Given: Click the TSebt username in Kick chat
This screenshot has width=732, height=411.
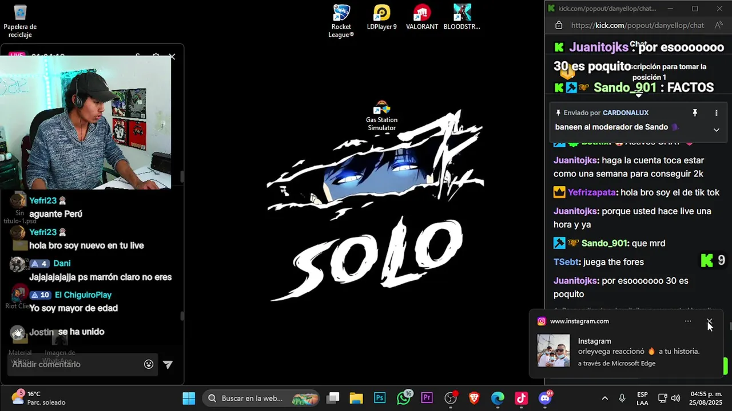Looking at the screenshot, I should (567, 262).
